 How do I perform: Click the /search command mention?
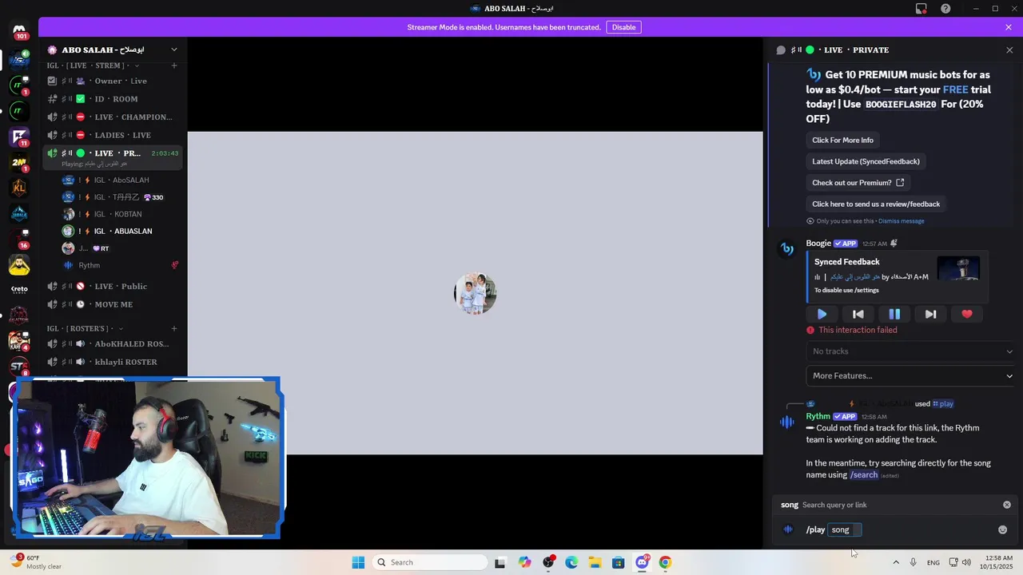point(863,474)
